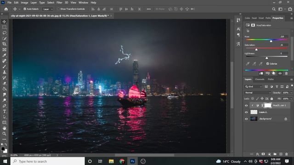Screen dimensions: 294x165
Task: Click the on-image adjustment hand tool in Properties
Action: tap(248, 31)
